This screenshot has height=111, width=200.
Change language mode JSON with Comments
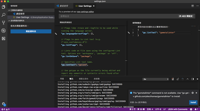pos(177,109)
